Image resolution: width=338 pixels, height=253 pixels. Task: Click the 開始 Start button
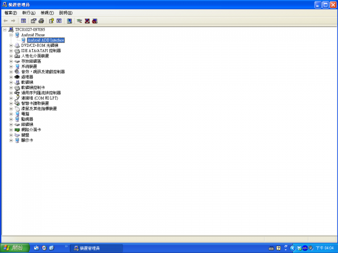[x=15, y=248]
